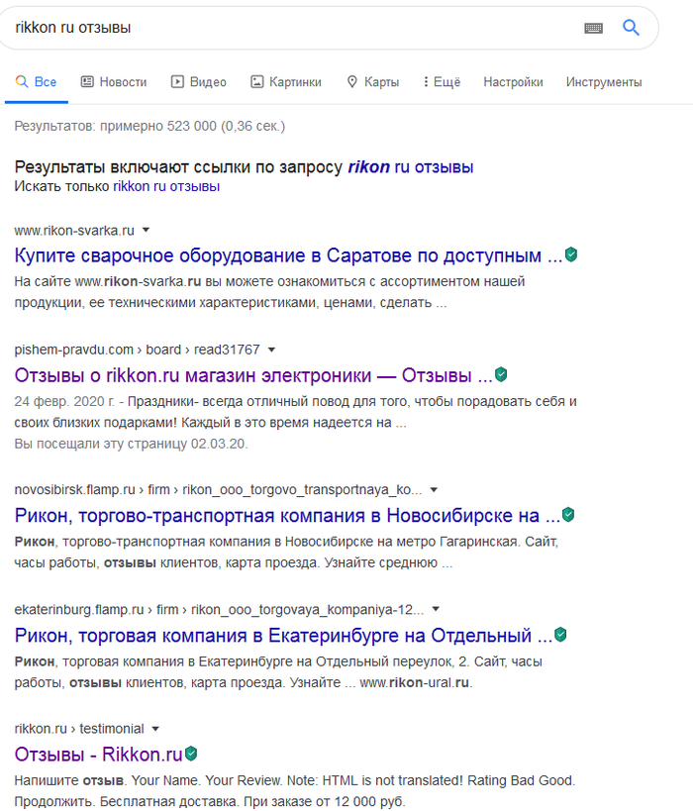Open the on-screen keyboard icon
Image resolution: width=693 pixels, height=811 pixels.
pyautogui.click(x=593, y=28)
